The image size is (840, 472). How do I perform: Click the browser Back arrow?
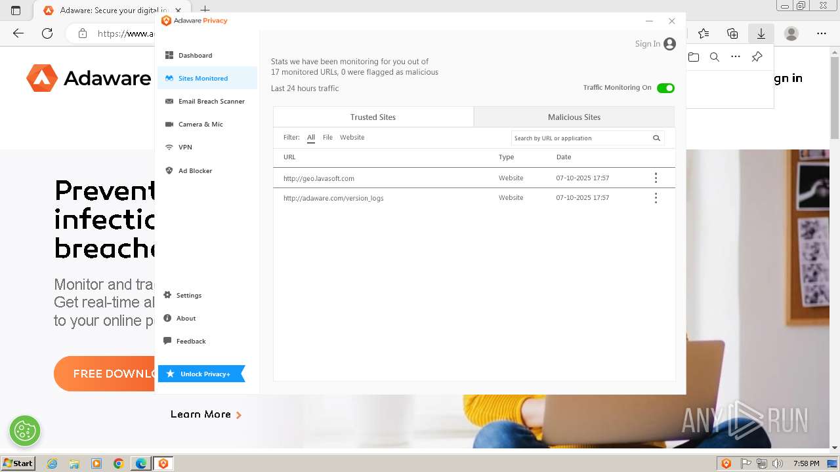18,33
